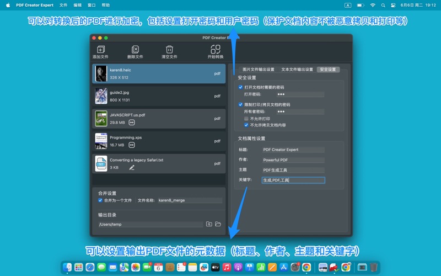Click the 标题 field containing PDF Creator Expert
This screenshot has height=276, width=441.
(293, 150)
